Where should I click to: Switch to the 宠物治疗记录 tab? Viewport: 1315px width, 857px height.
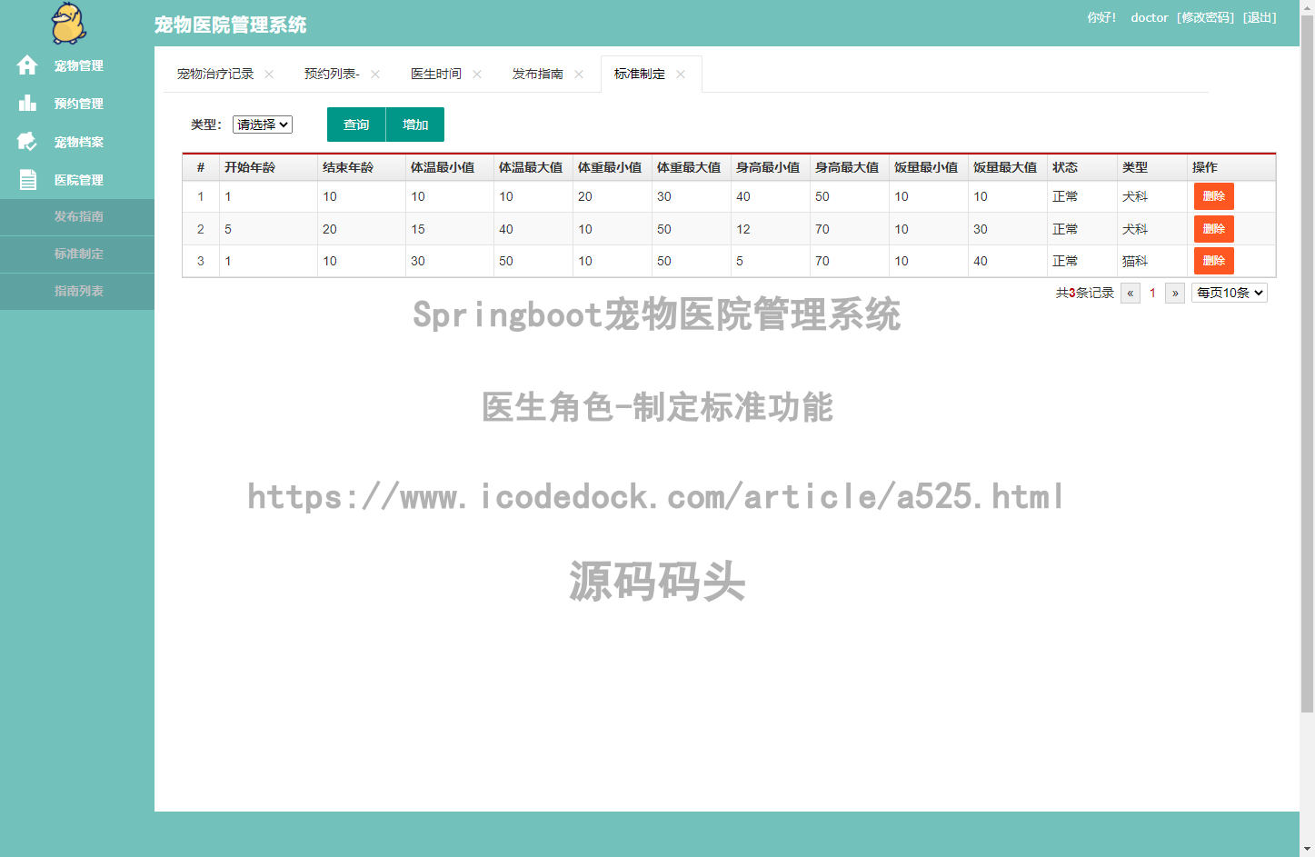click(215, 75)
